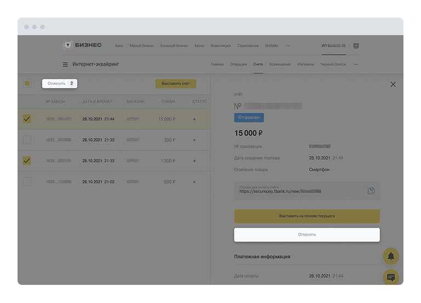Copy the payment link with the copy icon
Viewport: 421px width, 303px height.
coord(371,190)
